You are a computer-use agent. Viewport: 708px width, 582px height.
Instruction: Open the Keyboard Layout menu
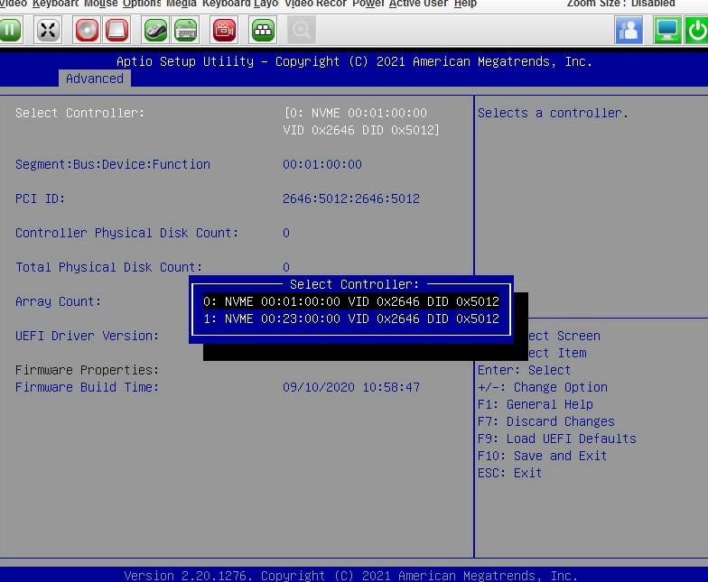point(240,4)
